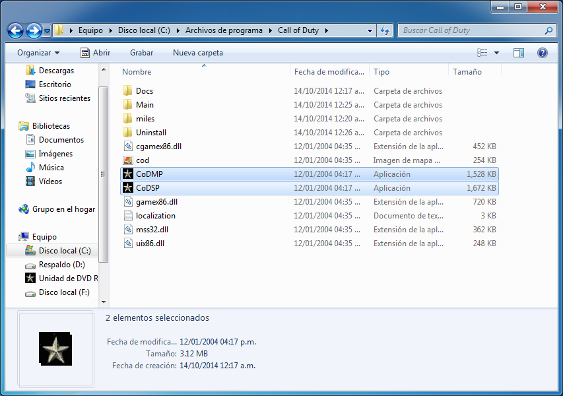The width and height of the screenshot is (563, 396).
Task: Open Música library
Action: (x=51, y=168)
